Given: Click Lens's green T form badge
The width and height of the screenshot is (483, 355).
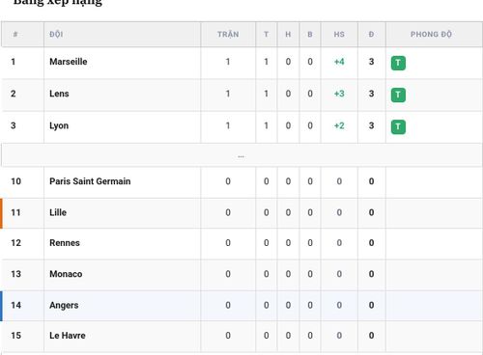Looking at the screenshot, I should pos(398,95).
